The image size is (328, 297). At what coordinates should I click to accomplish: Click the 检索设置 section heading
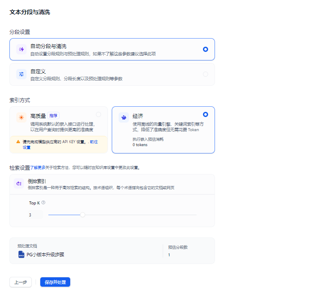20,168
